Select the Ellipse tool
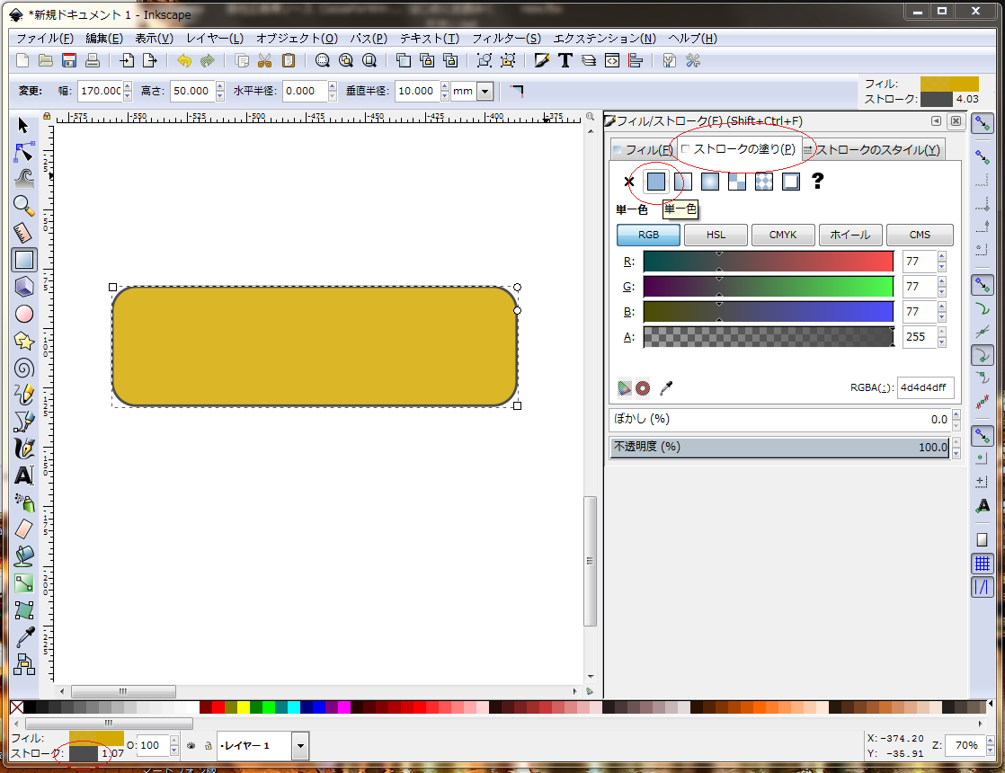Image resolution: width=1005 pixels, height=773 pixels. pyautogui.click(x=24, y=314)
